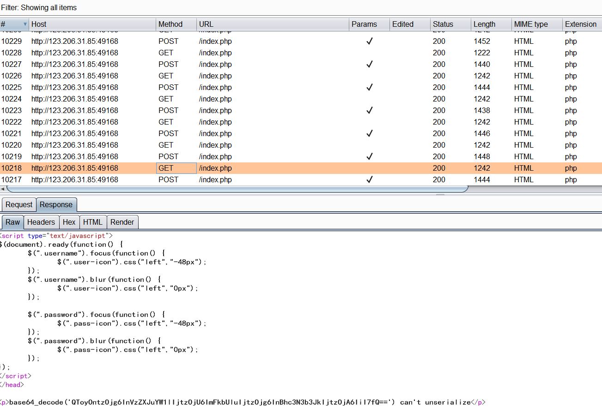Click length value 1222
This screenshot has width=602, height=412.
tap(482, 53)
